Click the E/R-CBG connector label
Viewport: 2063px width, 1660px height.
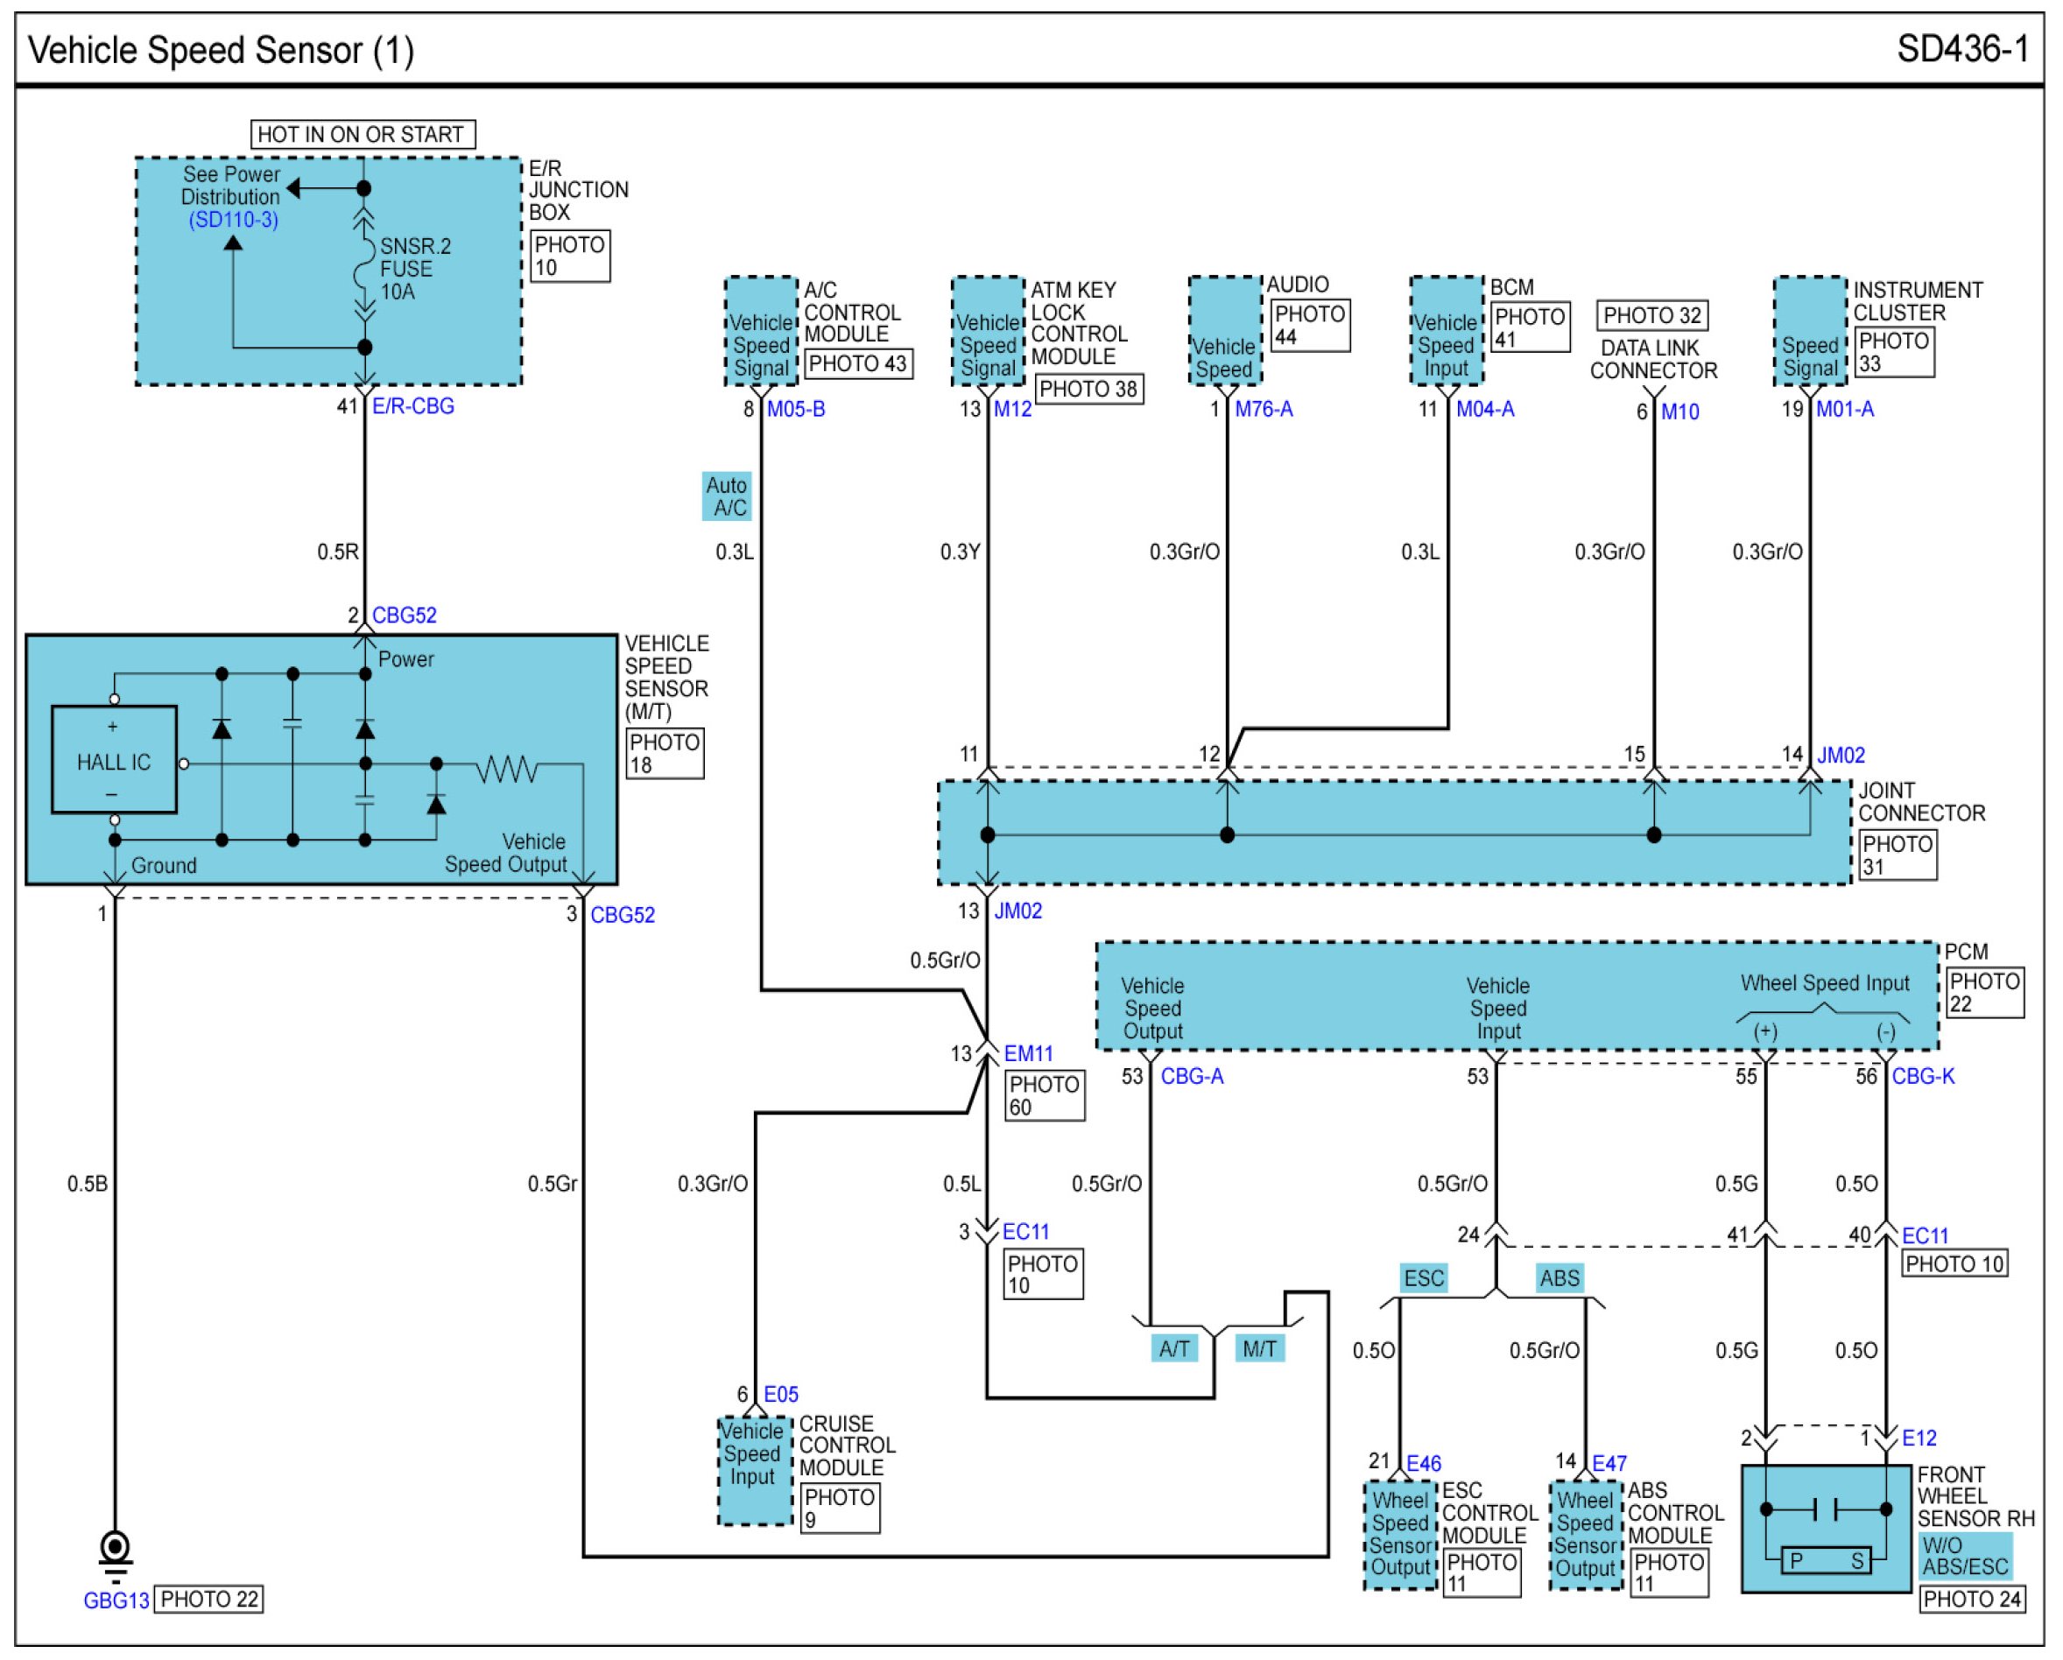point(412,406)
